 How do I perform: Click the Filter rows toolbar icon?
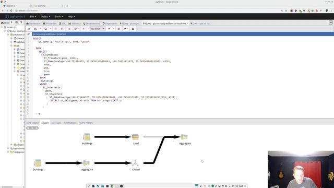(x=83, y=29)
